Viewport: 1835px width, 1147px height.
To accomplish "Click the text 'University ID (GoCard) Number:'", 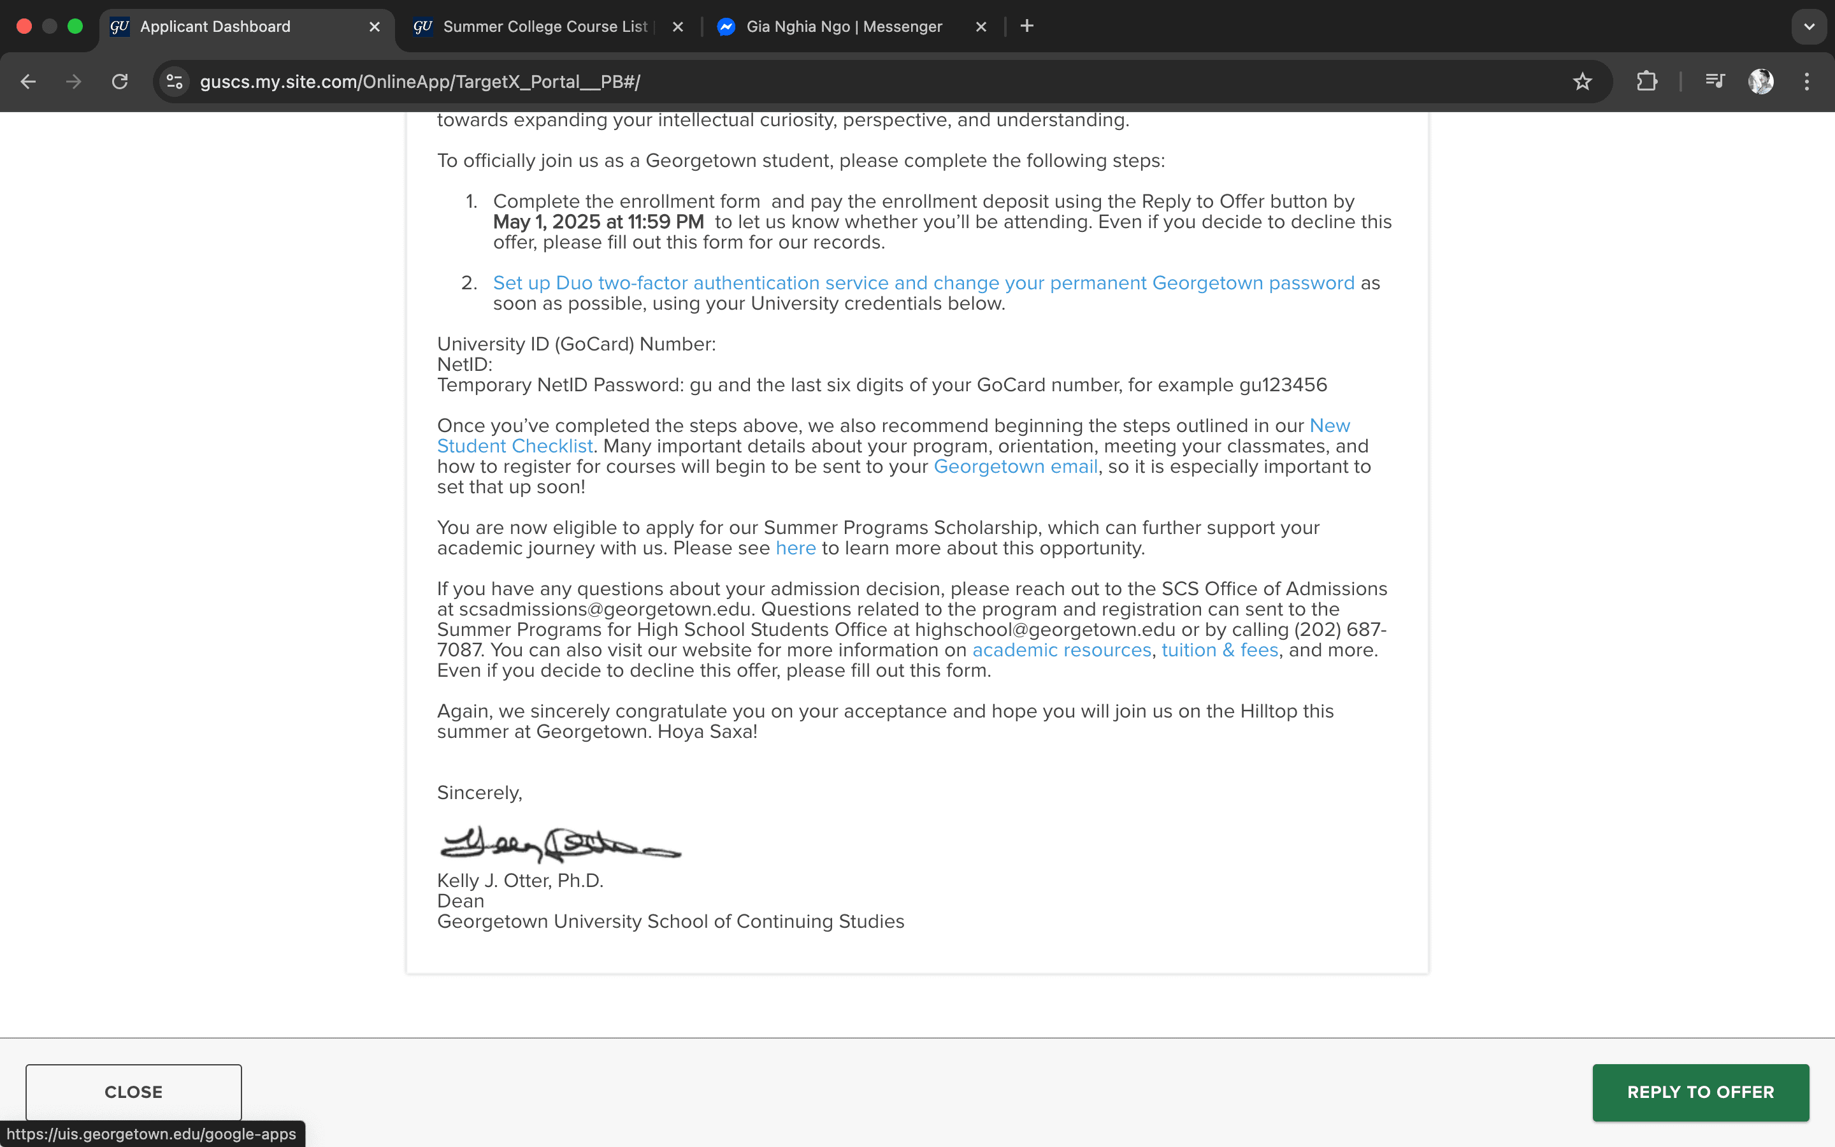I will click(576, 344).
